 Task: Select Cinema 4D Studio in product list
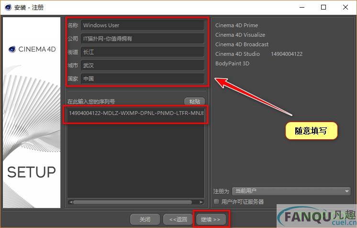pos(237,54)
